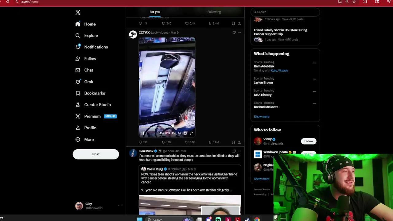Open Google Chrome from the taskbar
This screenshot has height=221, width=393.
[x=257, y=219]
